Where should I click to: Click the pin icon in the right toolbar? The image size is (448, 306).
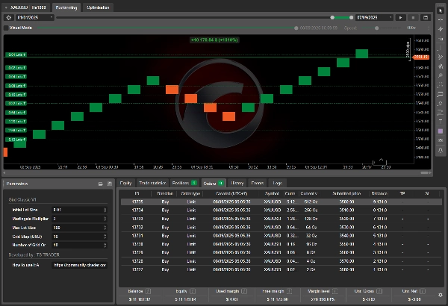pos(441,75)
